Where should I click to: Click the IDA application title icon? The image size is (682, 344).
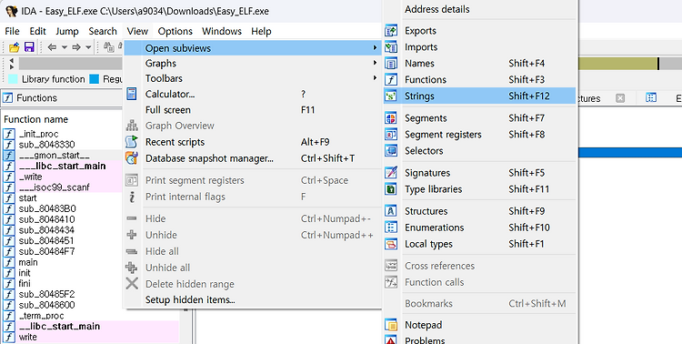(x=11, y=11)
